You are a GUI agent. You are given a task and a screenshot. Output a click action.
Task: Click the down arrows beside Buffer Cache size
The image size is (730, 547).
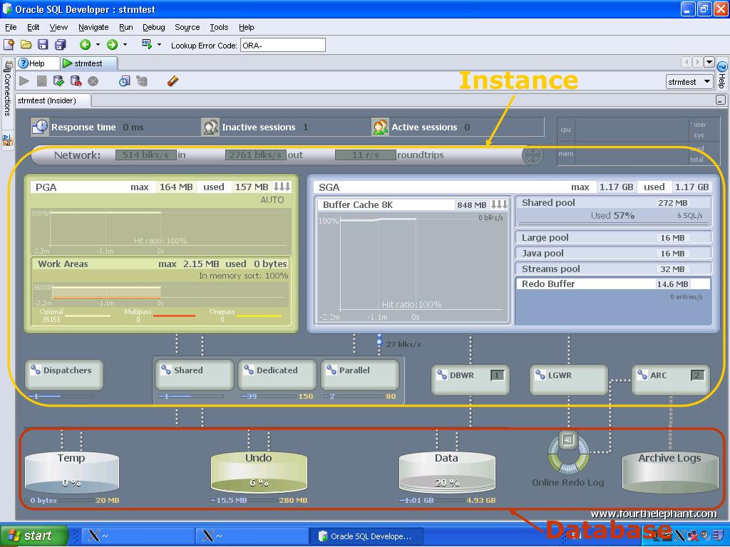(x=500, y=204)
